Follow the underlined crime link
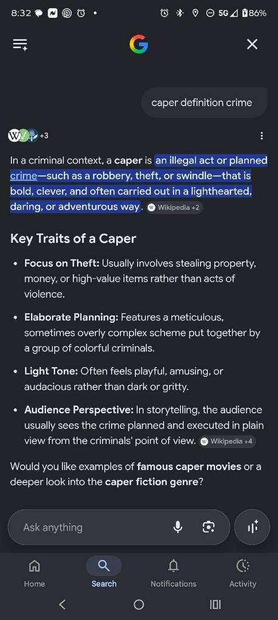The image size is (278, 620). coord(24,176)
